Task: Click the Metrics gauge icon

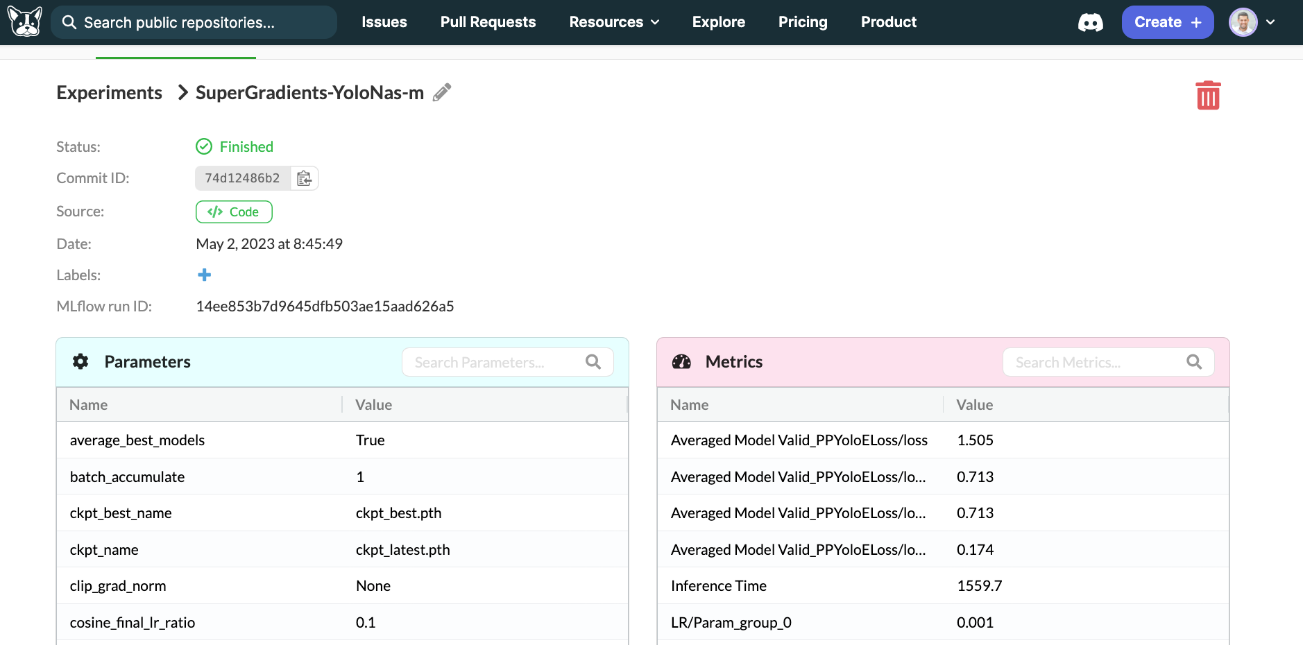Action: tap(681, 361)
